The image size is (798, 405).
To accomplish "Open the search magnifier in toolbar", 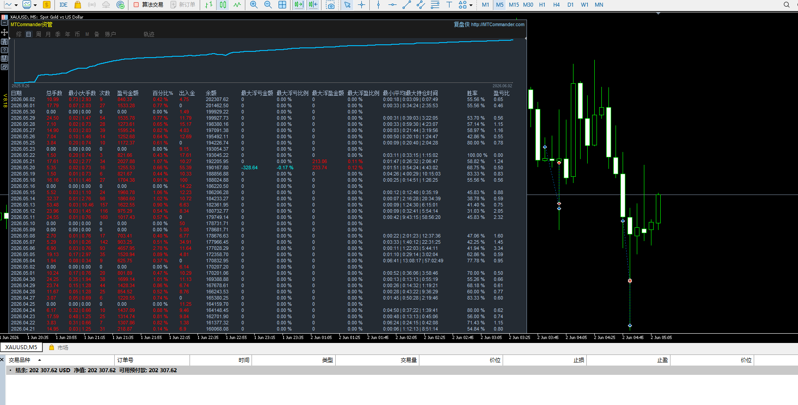I will tap(786, 5).
